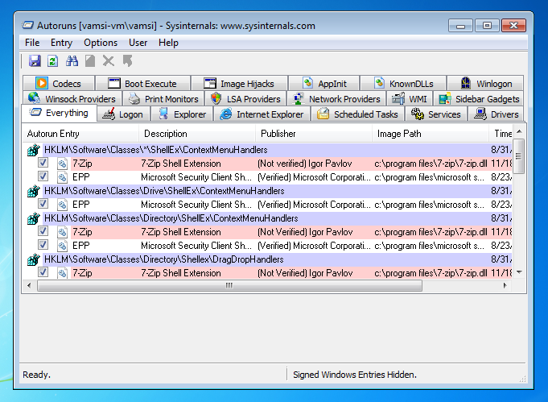This screenshot has height=402, width=548.
Task: Sort by Publisher column header
Action: click(x=314, y=134)
